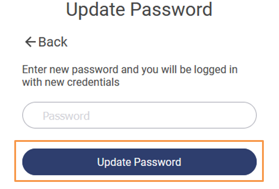This screenshot has height=189, width=279.
Task: Submit the form via Update Password button
Action: [139, 162]
